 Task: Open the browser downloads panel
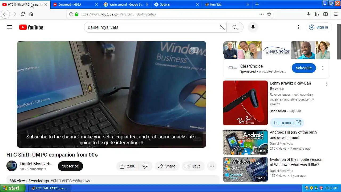(x=308, y=14)
